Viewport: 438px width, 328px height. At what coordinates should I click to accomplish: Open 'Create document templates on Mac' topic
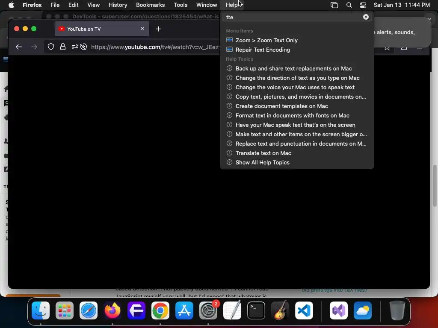tap(297, 106)
